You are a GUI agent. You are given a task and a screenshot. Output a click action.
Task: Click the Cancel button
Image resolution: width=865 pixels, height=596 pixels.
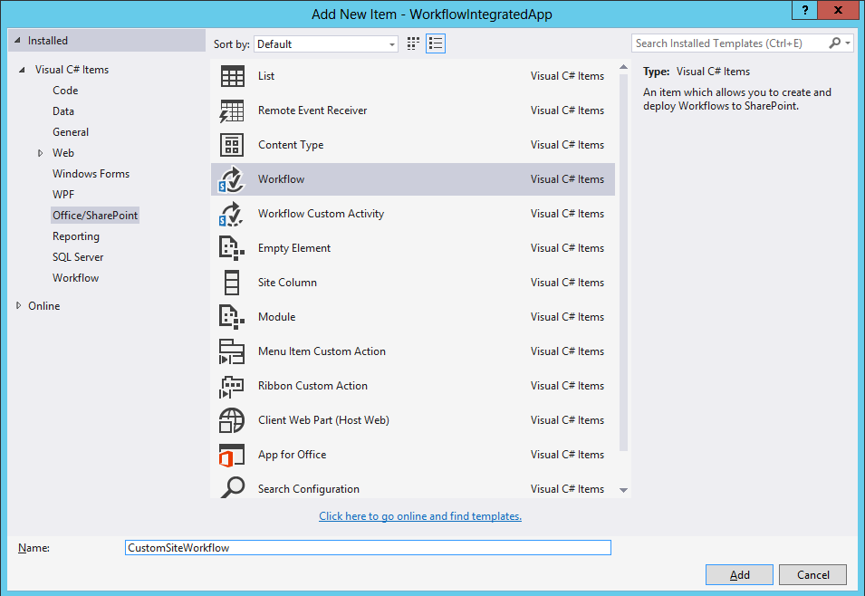[x=812, y=574]
